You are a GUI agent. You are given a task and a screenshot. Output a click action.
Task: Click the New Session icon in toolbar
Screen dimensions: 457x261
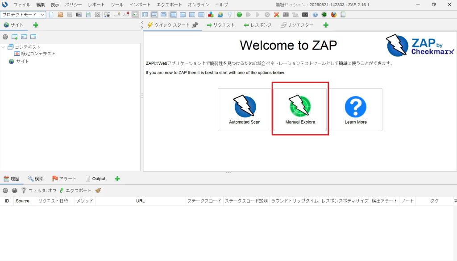(x=51, y=15)
